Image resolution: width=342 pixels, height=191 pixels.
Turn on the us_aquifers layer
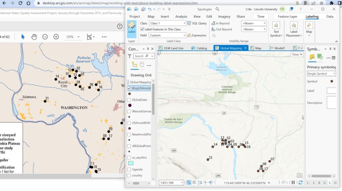pyautogui.click(x=129, y=157)
